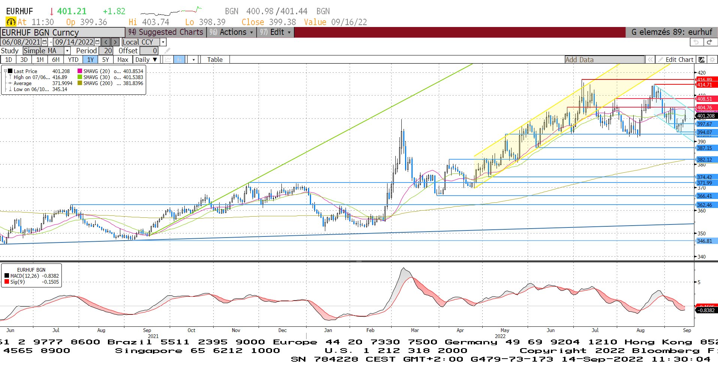Screen dimensions: 718x380
Task: Click the 346.81 blue level label
Action: [706, 241]
